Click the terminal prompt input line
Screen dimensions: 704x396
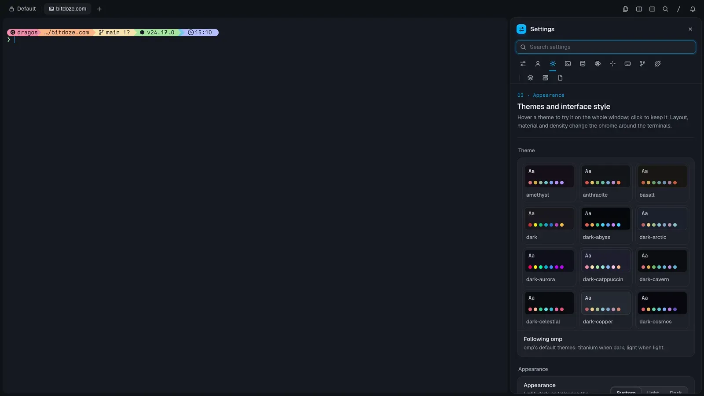click(255, 40)
